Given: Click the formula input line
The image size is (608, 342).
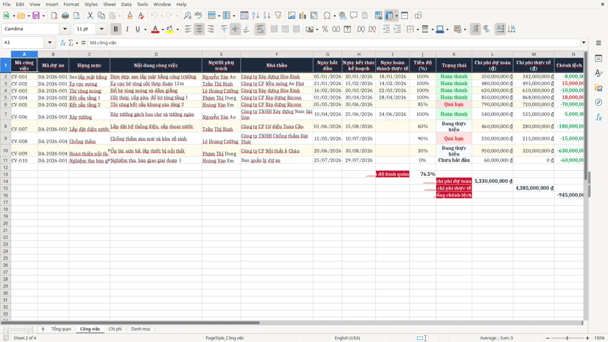Looking at the screenshot, I should coord(333,43).
